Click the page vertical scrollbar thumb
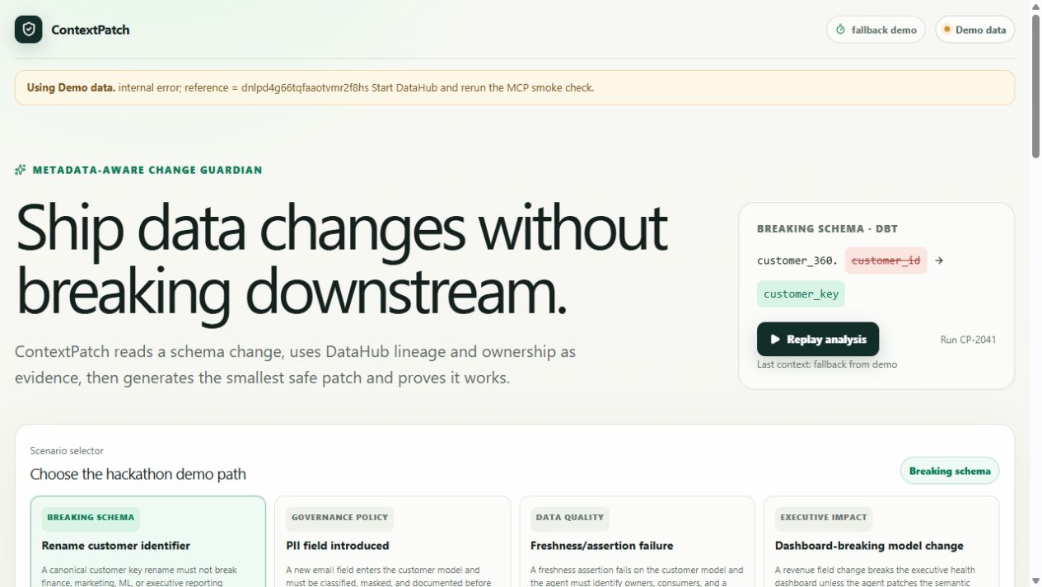Screen dimensions: 1042x587 [x=1035, y=85]
